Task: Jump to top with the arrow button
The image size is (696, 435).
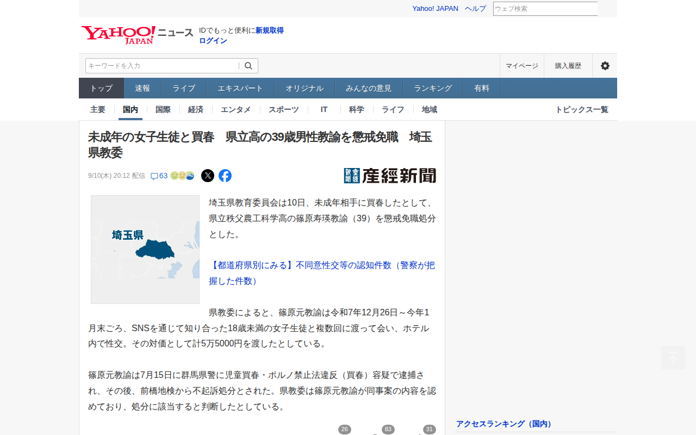Action: point(673,358)
